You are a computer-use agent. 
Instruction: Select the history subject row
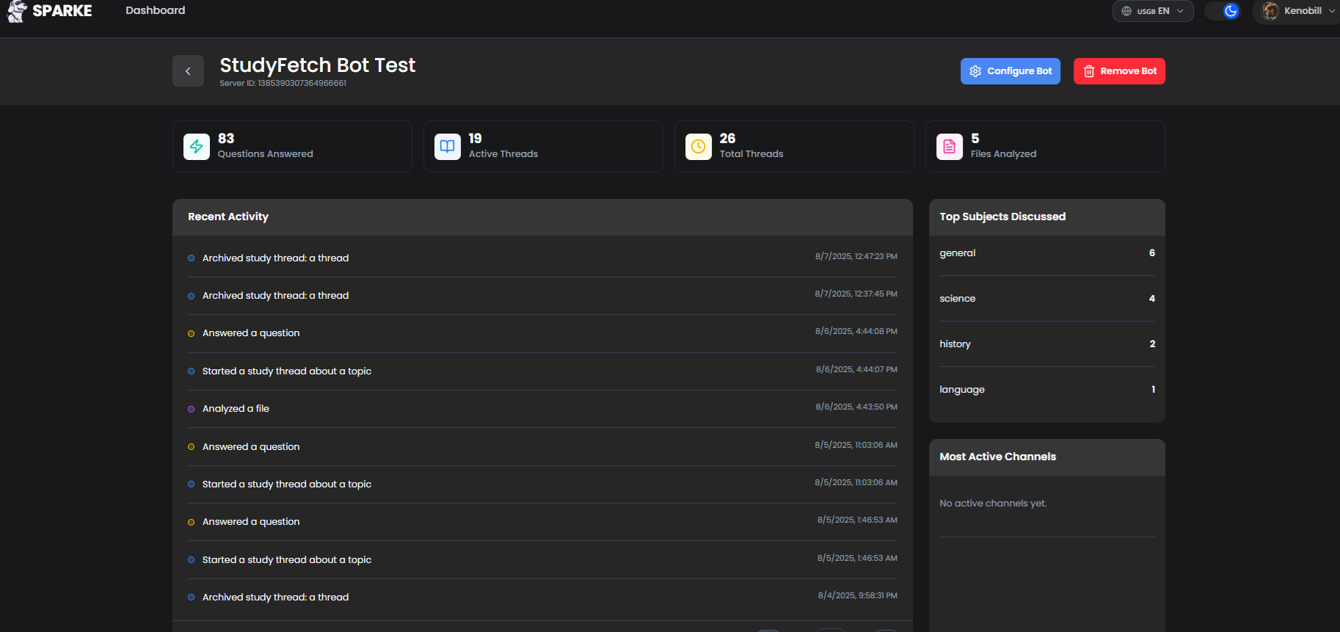[x=1047, y=344]
